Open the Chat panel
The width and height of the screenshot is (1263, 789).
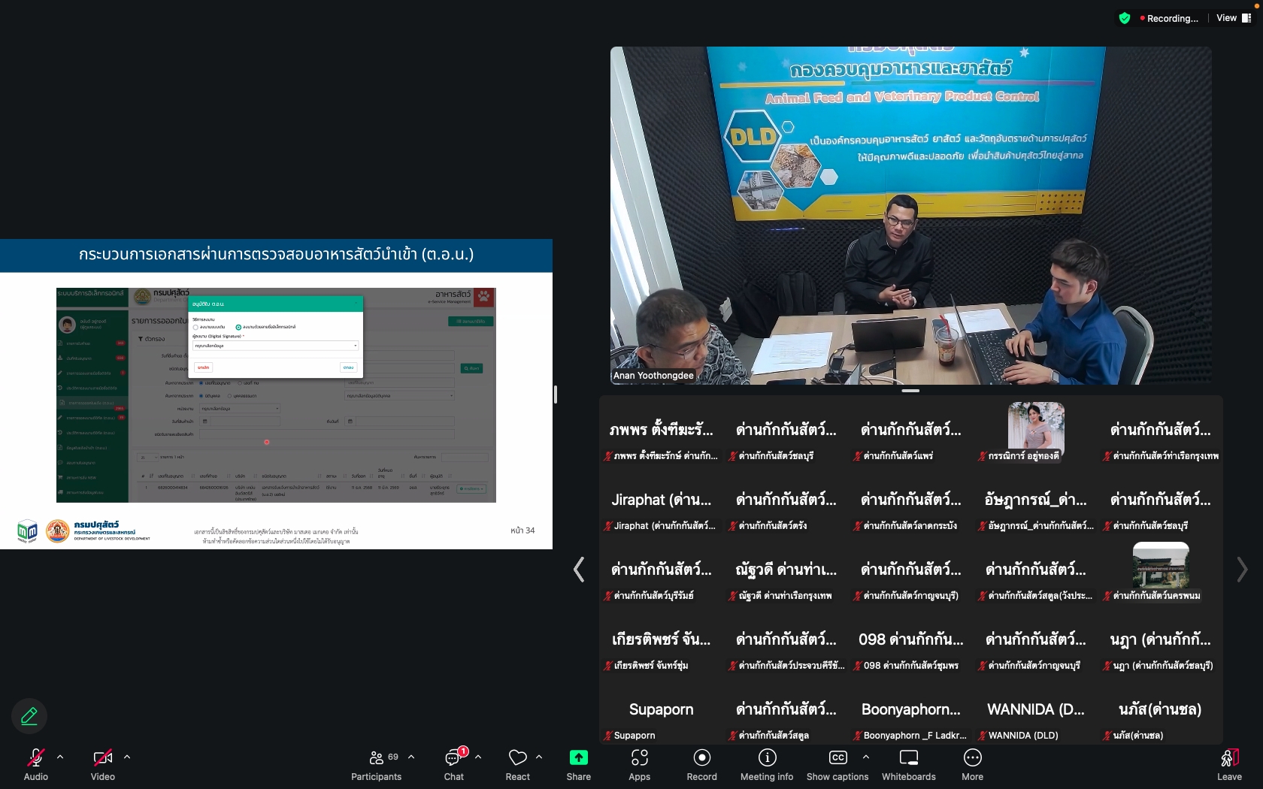click(453, 764)
